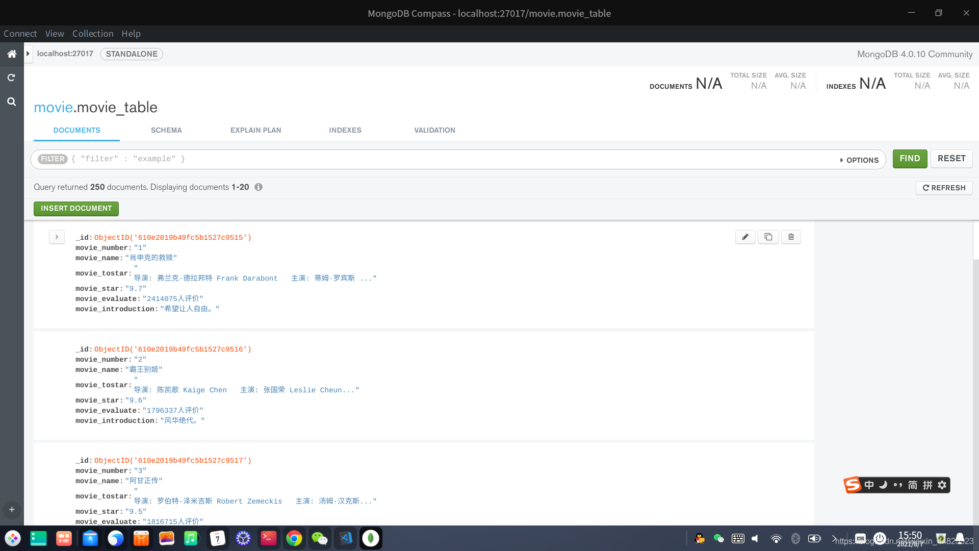Click the keyboard layout tray icon
Viewport: 979px width, 551px height.
(738, 539)
